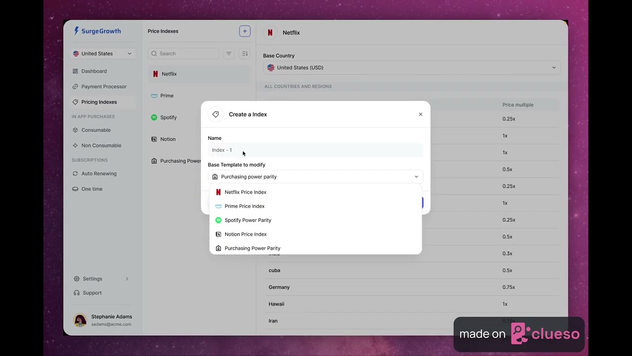The width and height of the screenshot is (632, 356).
Task: Click the Hawaii row country name
Action: coord(276,304)
